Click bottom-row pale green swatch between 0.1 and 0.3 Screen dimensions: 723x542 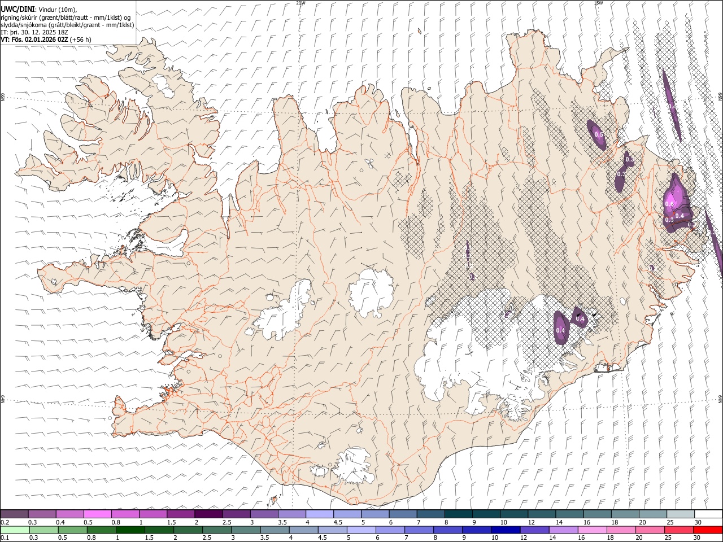pos(15,530)
